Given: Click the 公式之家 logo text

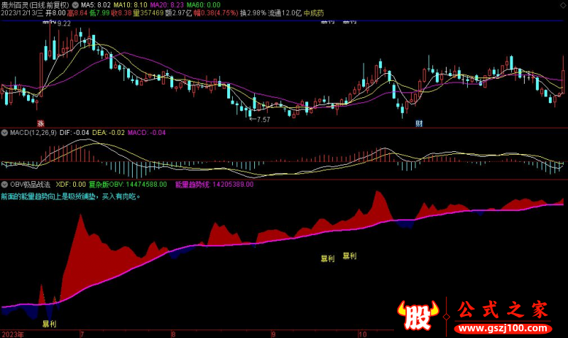Looking at the screenshot, I should (502, 310).
